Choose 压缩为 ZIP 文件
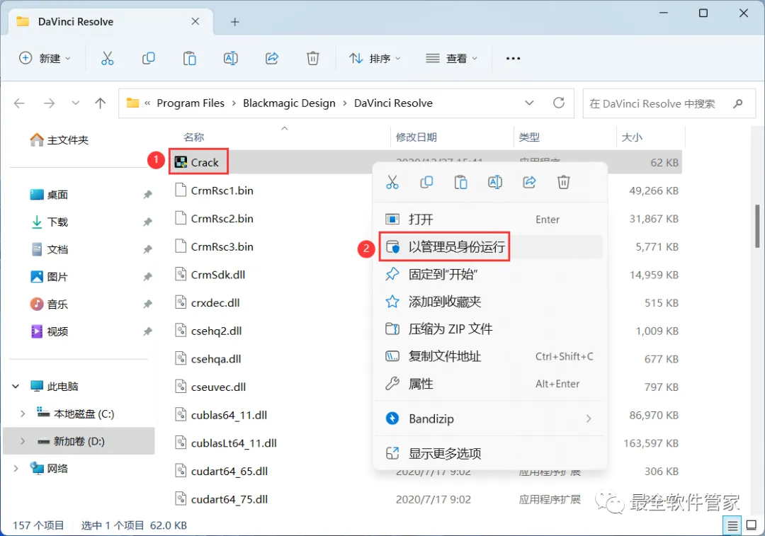This screenshot has height=536, width=765. (x=490, y=329)
